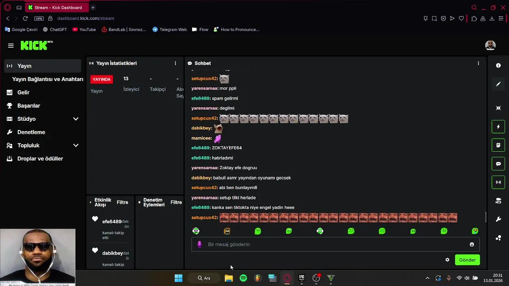Open the YouTube bookmark
Image resolution: width=509 pixels, height=286 pixels.
[84, 29]
